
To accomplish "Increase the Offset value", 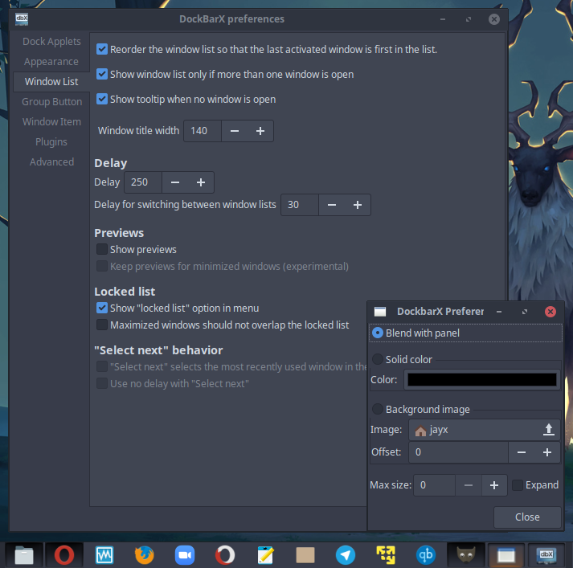I will (547, 452).
